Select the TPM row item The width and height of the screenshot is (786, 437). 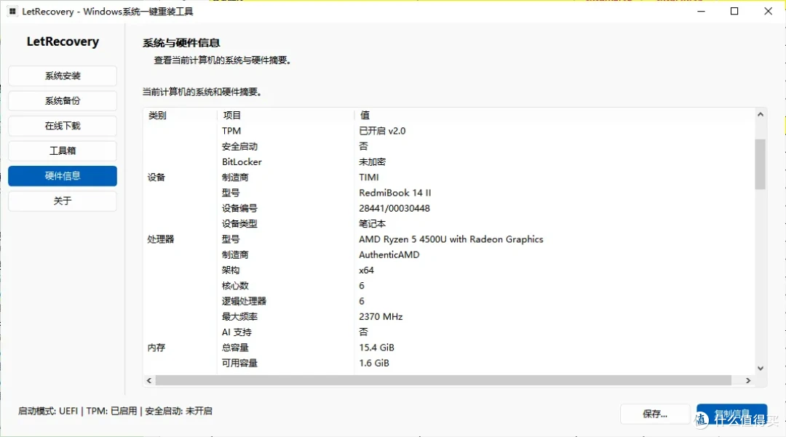[231, 131]
